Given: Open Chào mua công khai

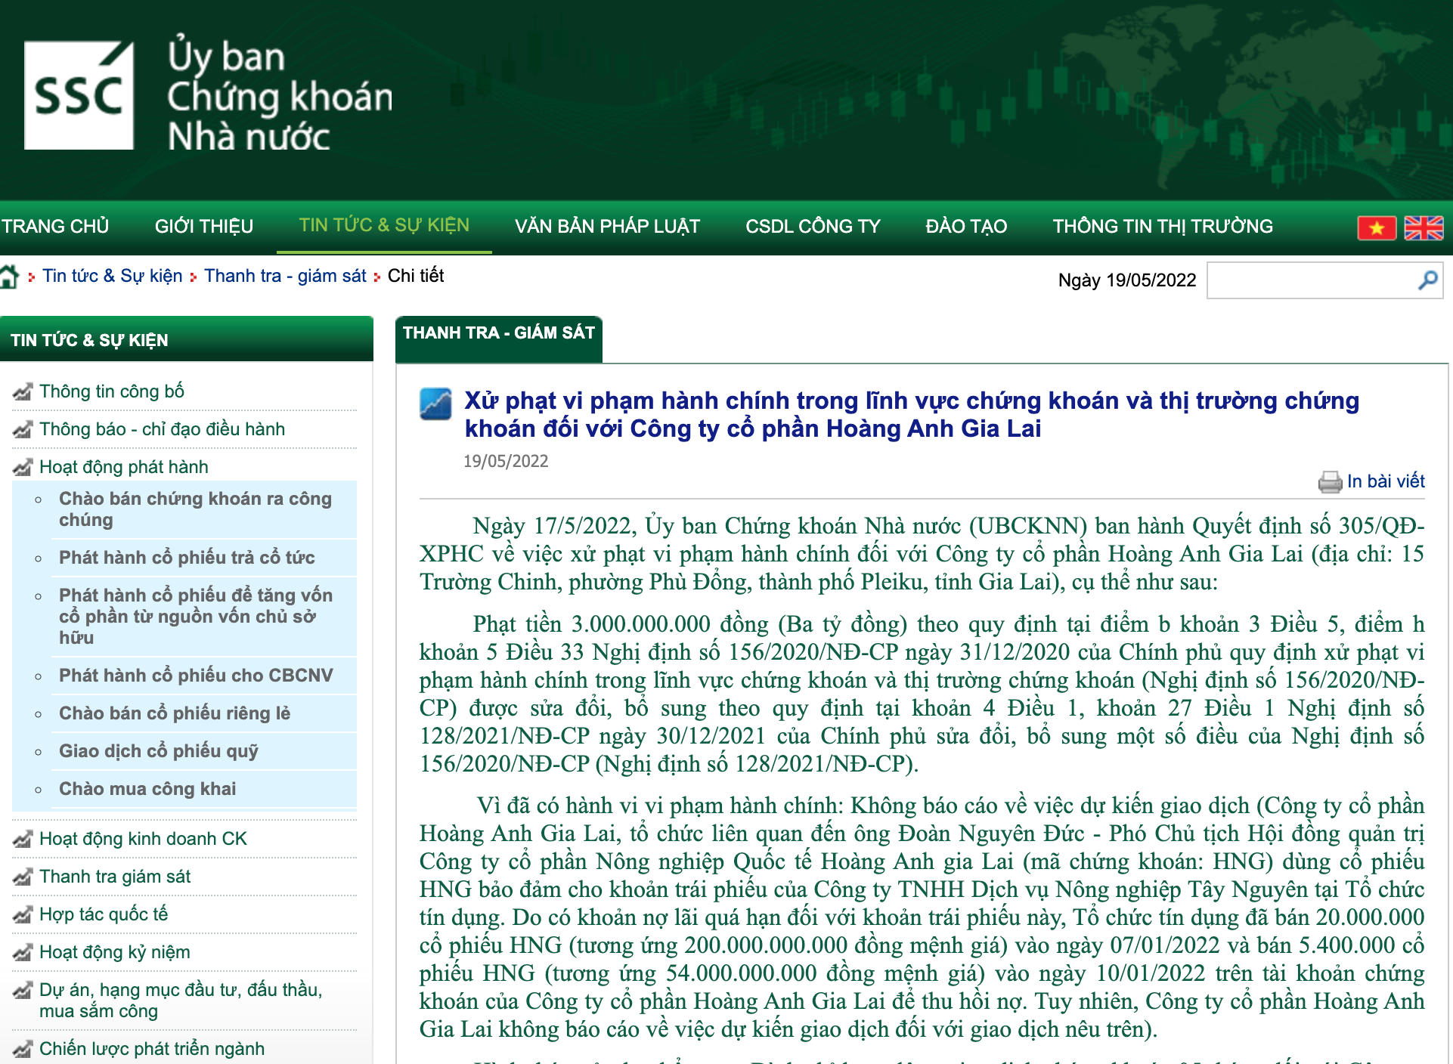Looking at the screenshot, I should pos(147,789).
